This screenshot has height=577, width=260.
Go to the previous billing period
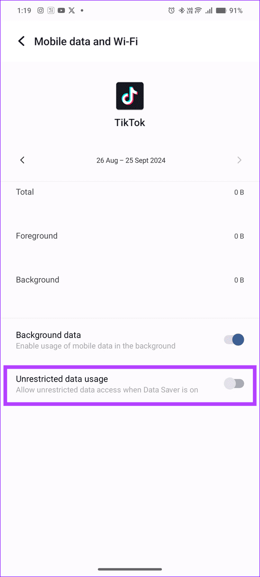[x=22, y=160]
